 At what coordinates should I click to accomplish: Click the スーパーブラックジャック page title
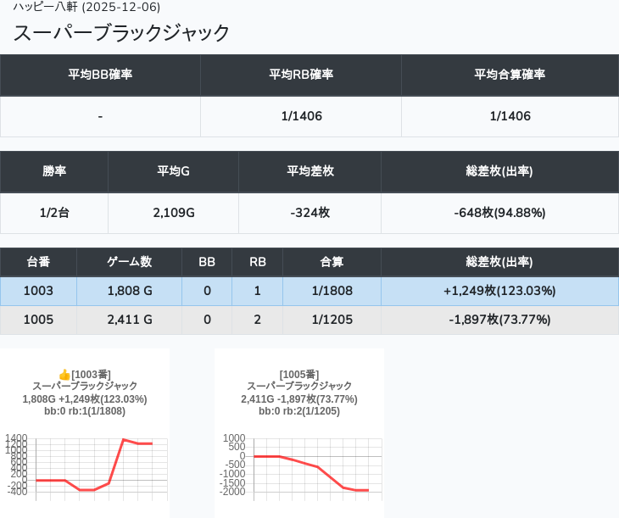tap(122, 33)
